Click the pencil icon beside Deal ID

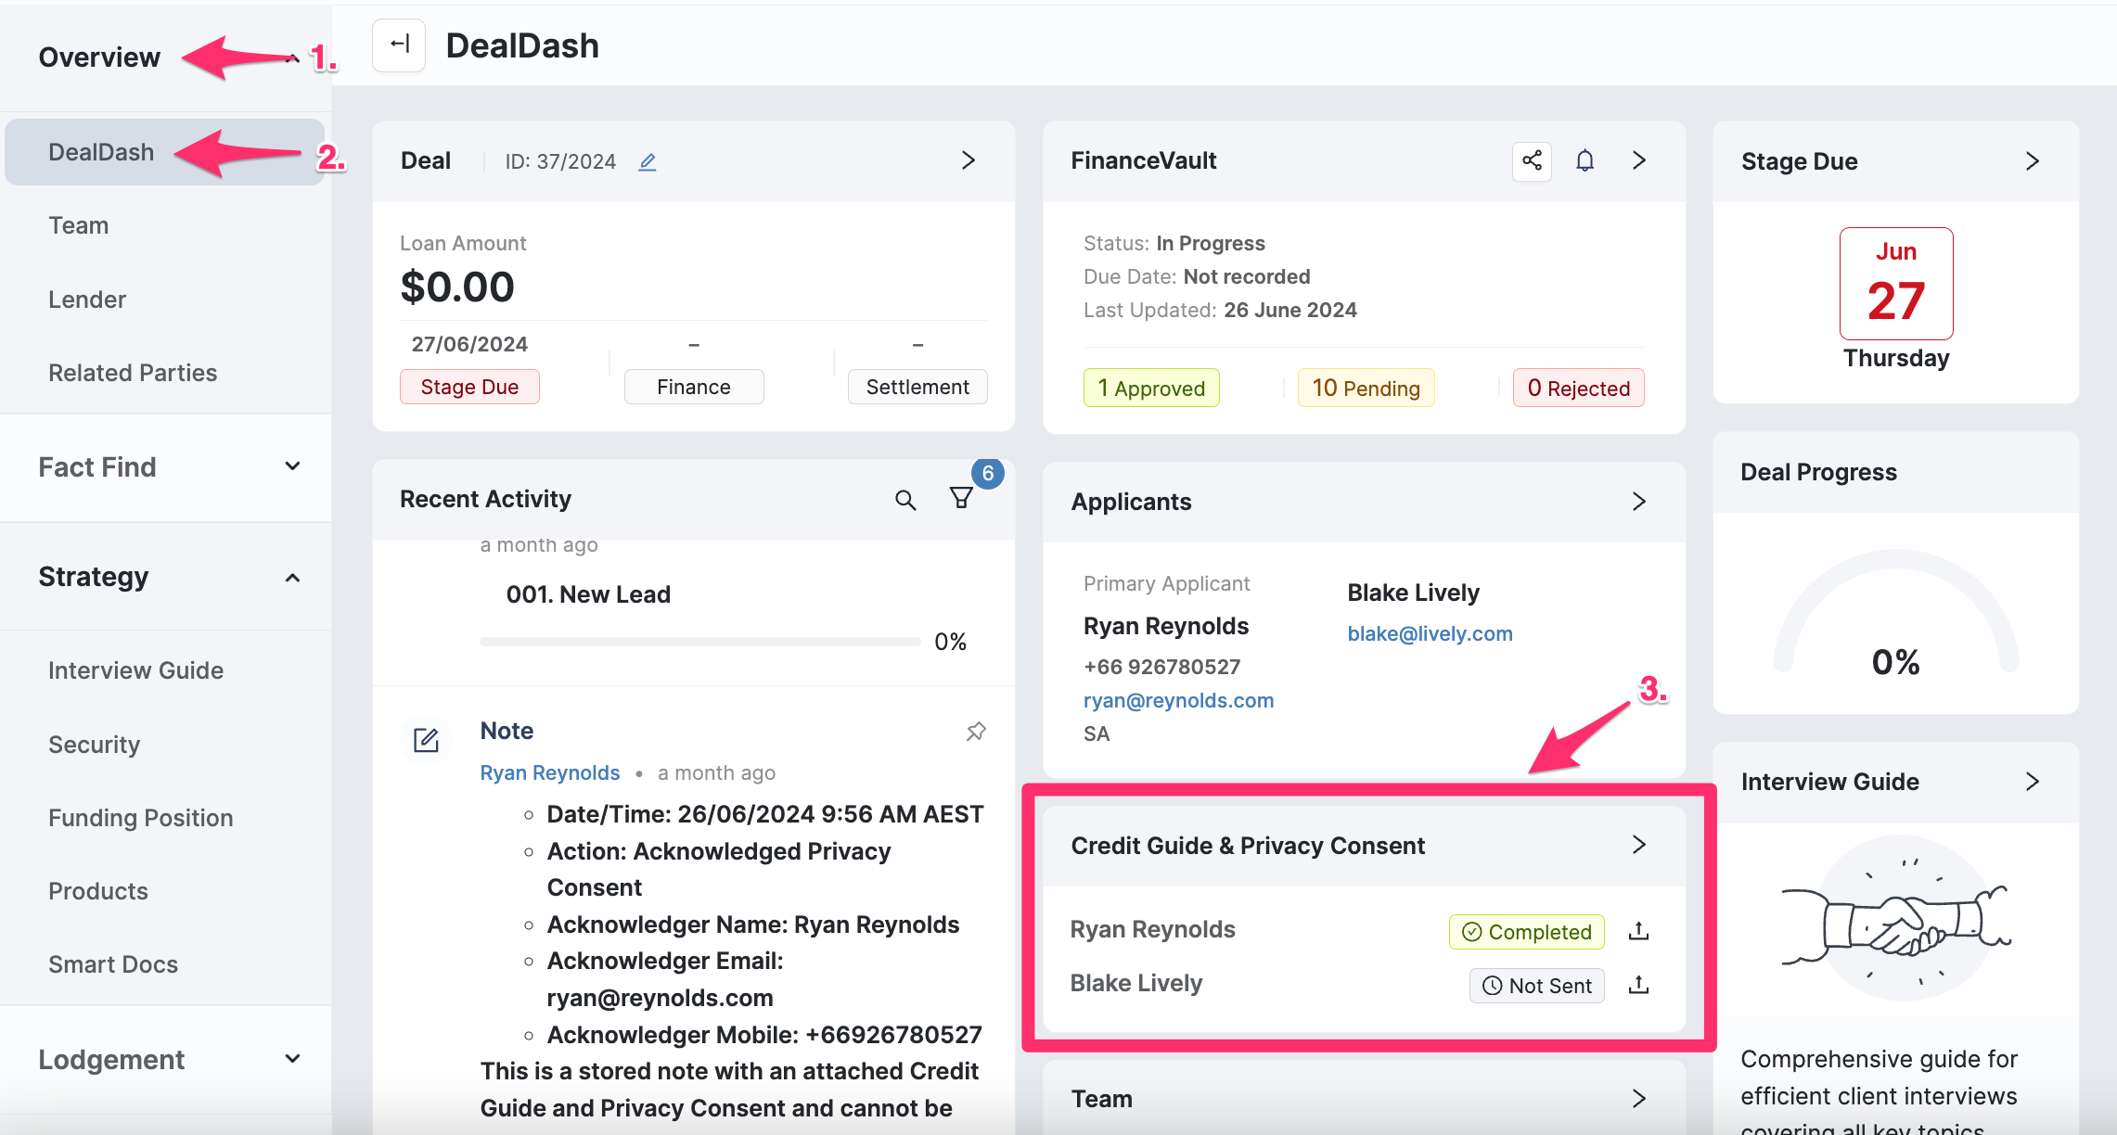pos(648,162)
